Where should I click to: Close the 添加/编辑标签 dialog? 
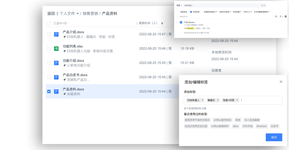click(x=281, y=82)
